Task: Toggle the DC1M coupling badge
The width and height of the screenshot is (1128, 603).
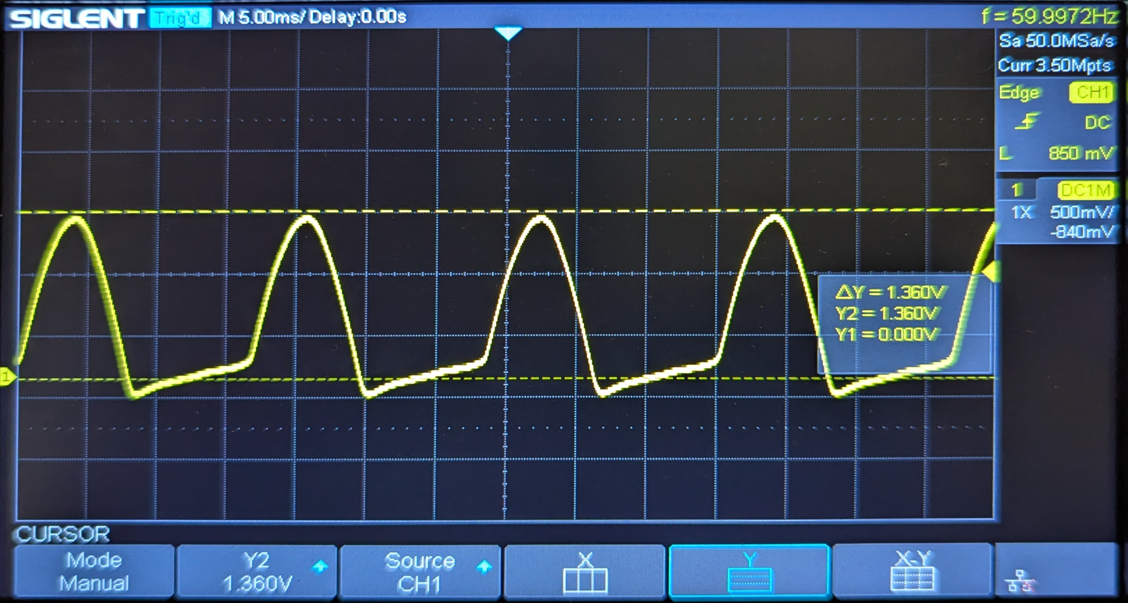Action: (1085, 191)
